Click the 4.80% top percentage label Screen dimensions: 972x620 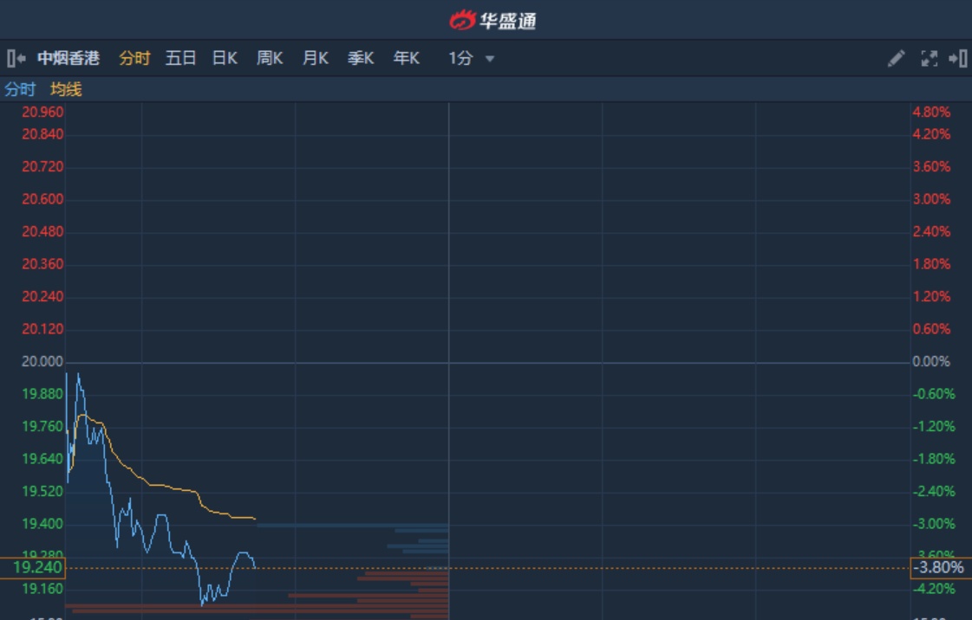point(931,112)
